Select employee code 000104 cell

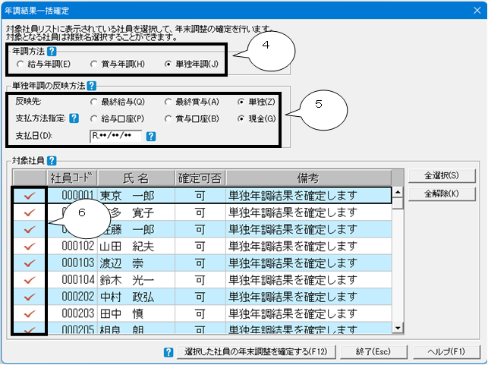point(72,280)
